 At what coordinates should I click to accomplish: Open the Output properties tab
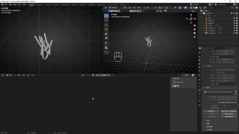click(x=199, y=60)
